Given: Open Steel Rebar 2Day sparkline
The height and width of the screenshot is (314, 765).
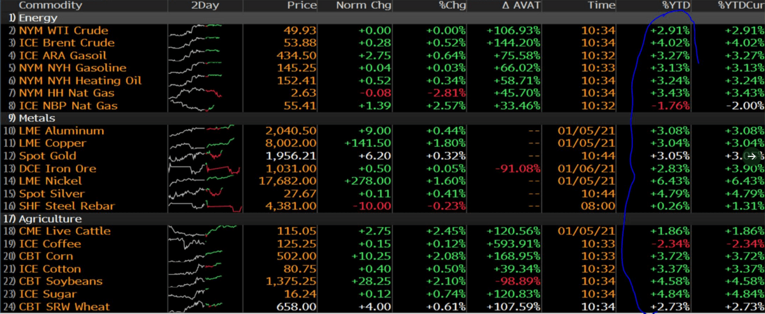Looking at the screenshot, I should [204, 206].
